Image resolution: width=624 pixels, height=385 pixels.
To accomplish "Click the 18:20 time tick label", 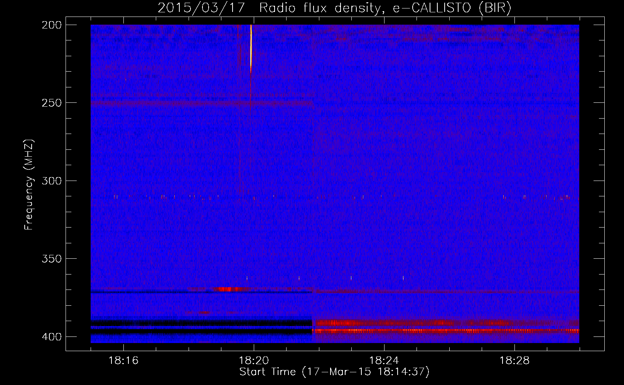I will (254, 361).
